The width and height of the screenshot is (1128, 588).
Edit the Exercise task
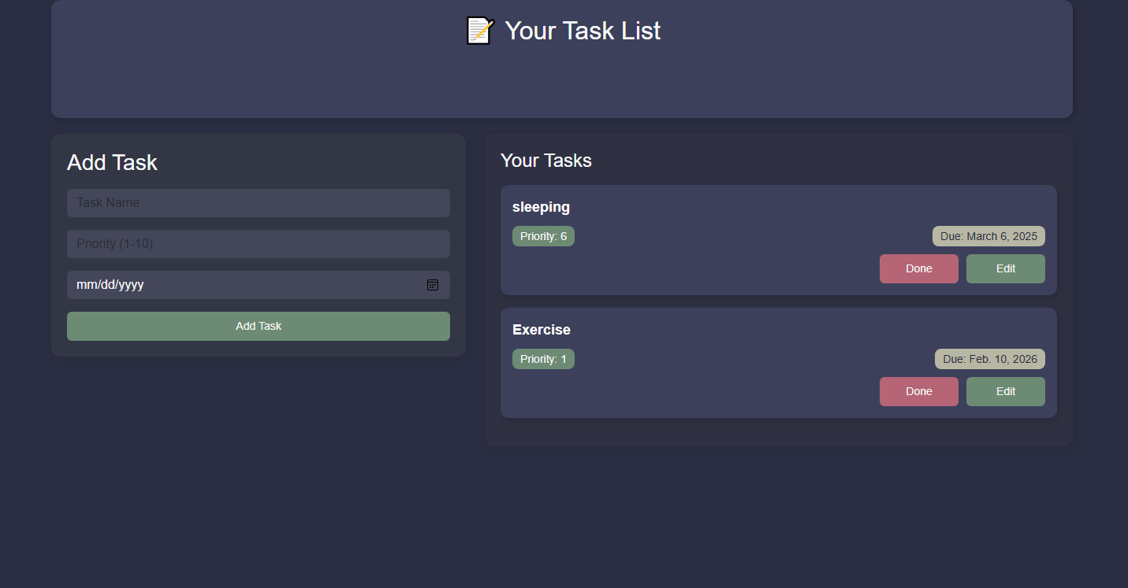tap(1005, 391)
